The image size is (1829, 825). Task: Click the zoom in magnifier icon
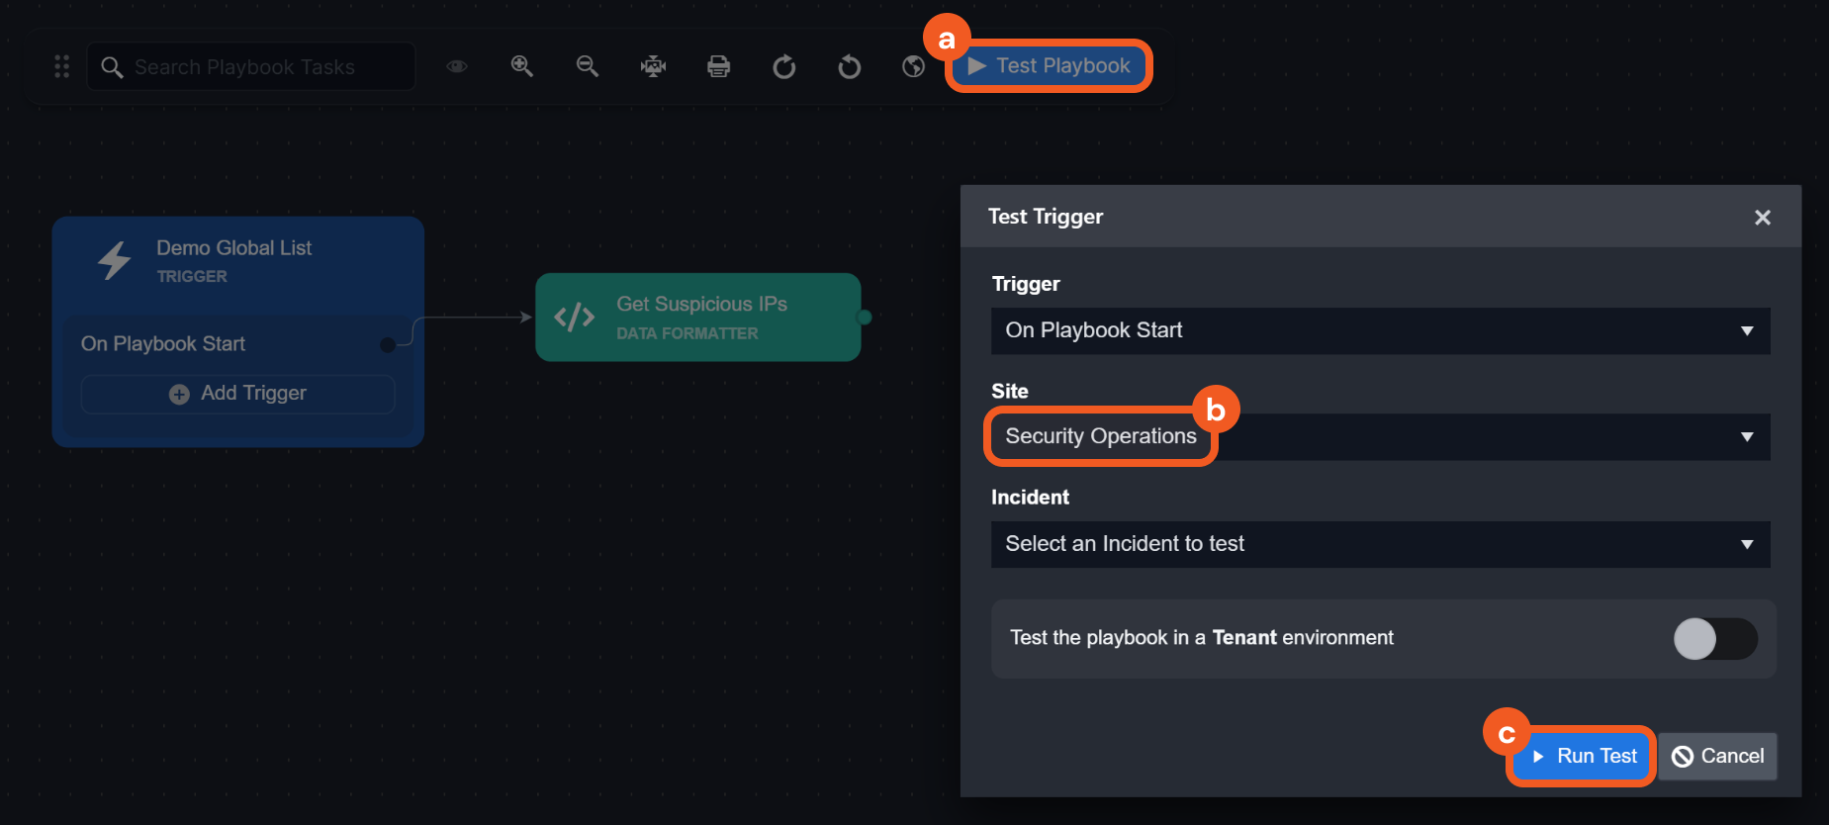pos(521,66)
